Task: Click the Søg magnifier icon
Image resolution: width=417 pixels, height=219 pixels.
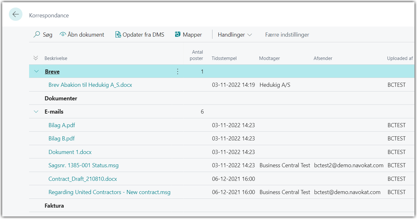Action: tap(37, 35)
